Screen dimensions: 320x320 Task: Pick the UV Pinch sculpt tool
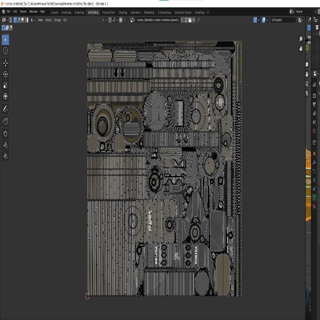[5, 156]
